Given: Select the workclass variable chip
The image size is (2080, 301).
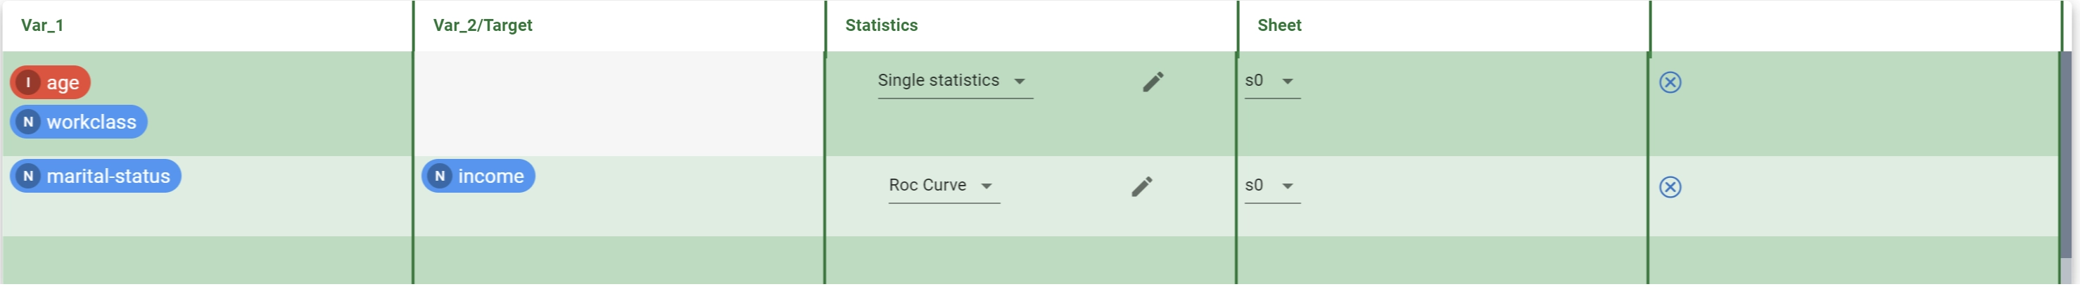Looking at the screenshot, I should pos(78,122).
